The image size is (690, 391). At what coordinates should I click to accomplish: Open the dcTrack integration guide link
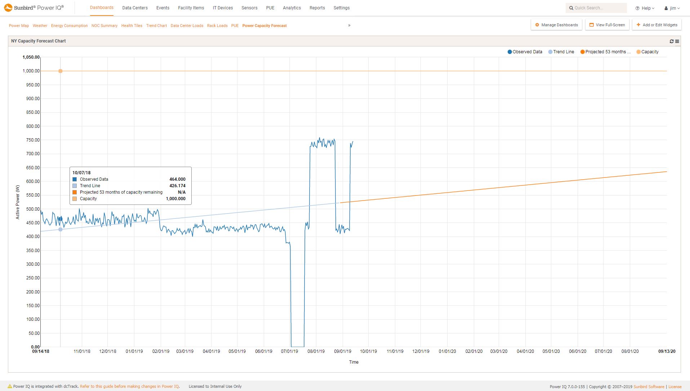(129, 386)
